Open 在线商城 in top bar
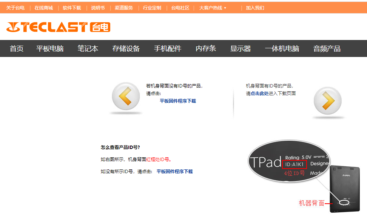The width and height of the screenshot is (367, 218). [44, 8]
